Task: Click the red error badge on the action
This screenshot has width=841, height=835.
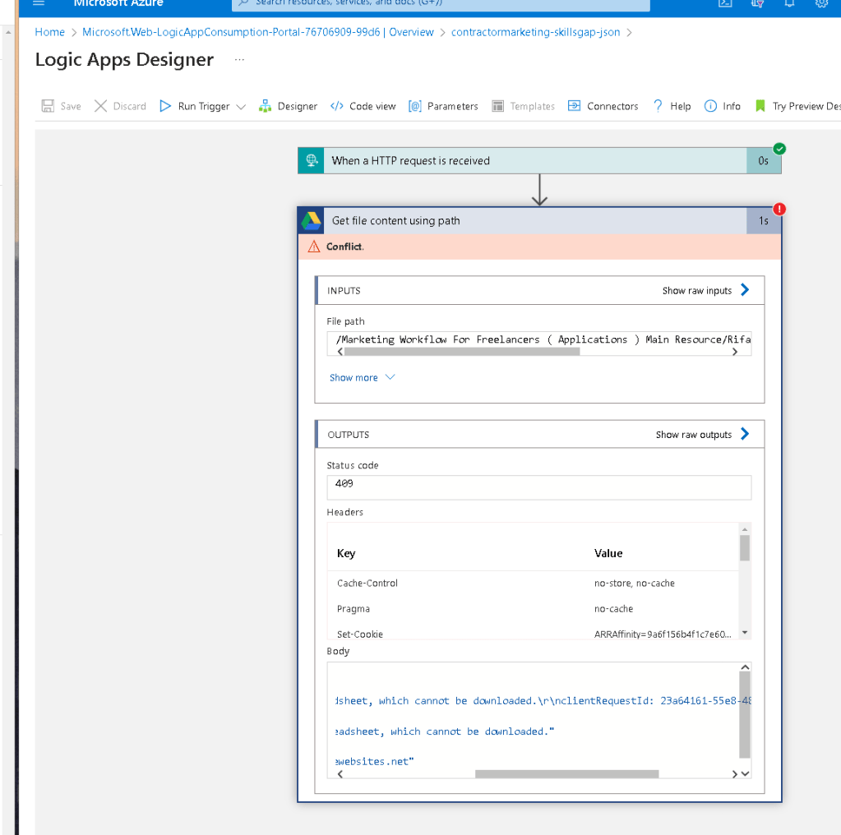Action: [x=779, y=209]
